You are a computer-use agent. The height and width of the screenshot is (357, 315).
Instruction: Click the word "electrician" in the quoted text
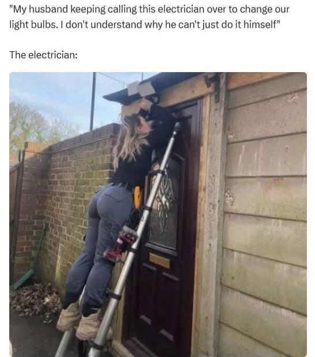coord(181,9)
